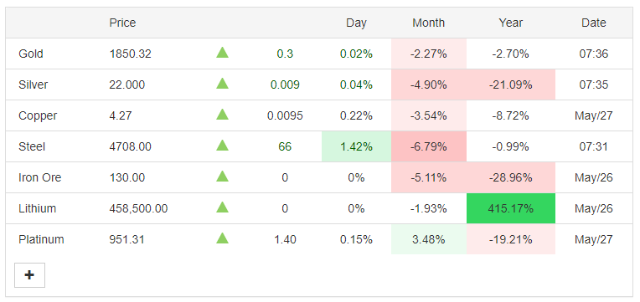Open the Gold commodity link
The height and width of the screenshot is (302, 640).
tap(31, 54)
